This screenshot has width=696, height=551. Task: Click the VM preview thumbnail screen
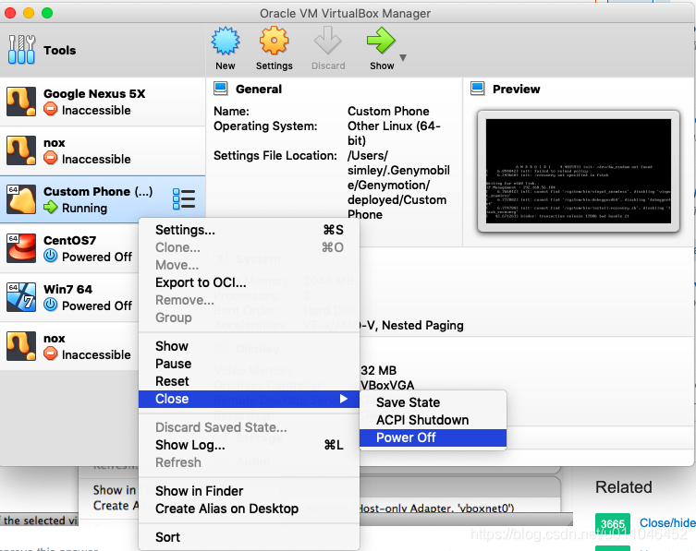pos(579,171)
